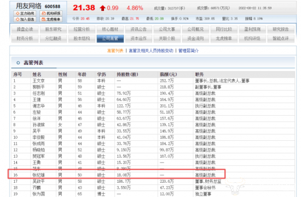Screen dimensions: 301x197
Task: Select the name 任志刚 in row 3
Action: (x=39, y=93)
